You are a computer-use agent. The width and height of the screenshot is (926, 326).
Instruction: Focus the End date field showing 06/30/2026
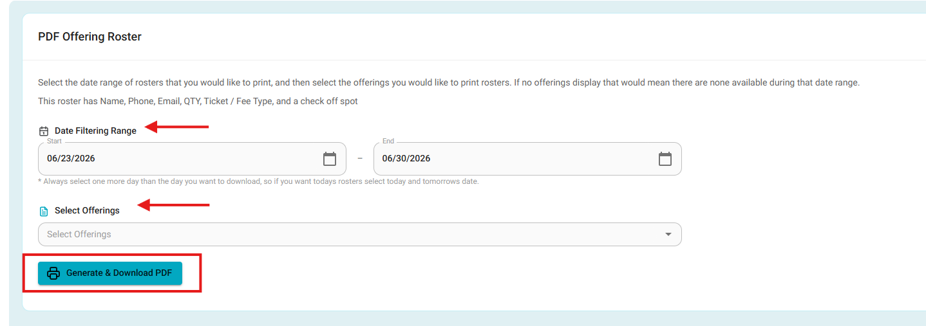527,159
